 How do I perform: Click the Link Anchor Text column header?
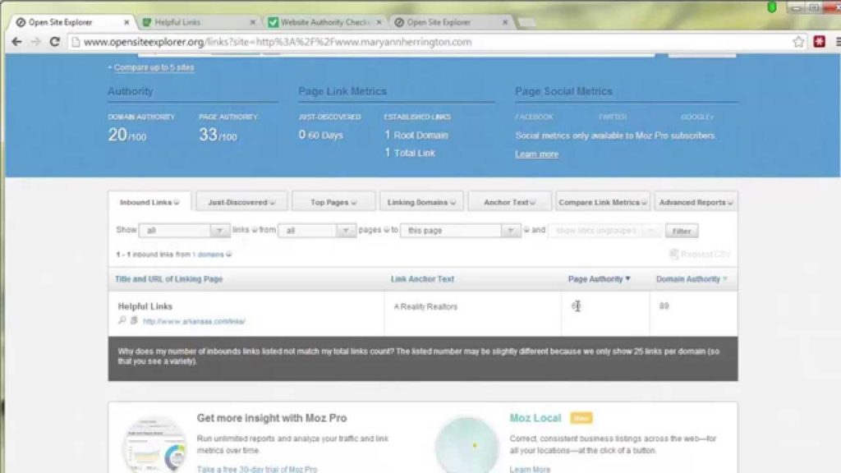point(422,279)
